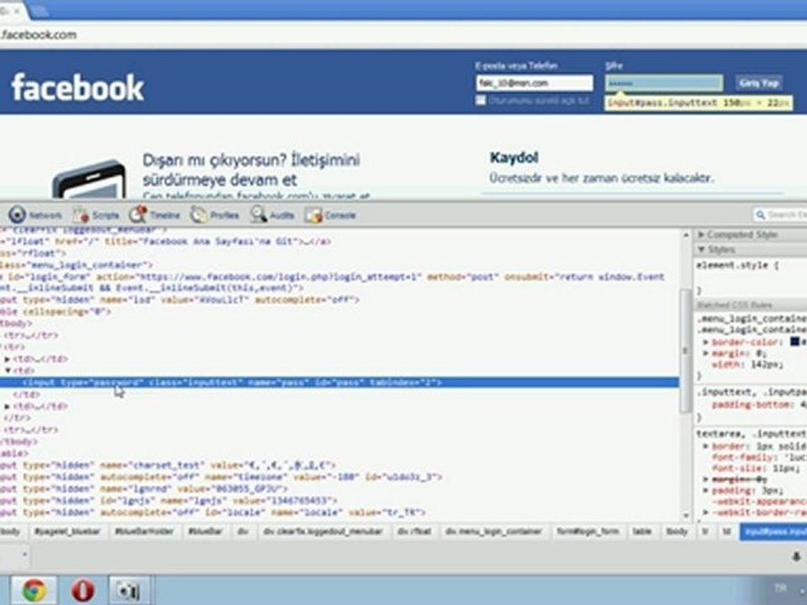This screenshot has width=807, height=605.
Task: Open the Timeline panel in DevTools
Action: pos(155,215)
